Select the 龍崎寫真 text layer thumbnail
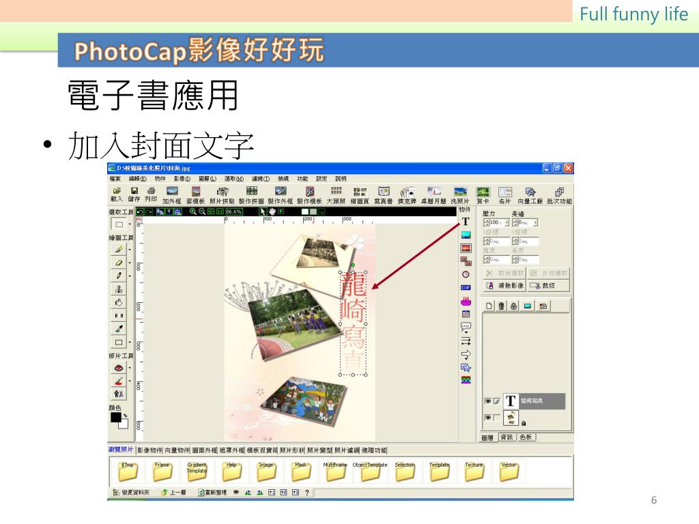 point(511,401)
